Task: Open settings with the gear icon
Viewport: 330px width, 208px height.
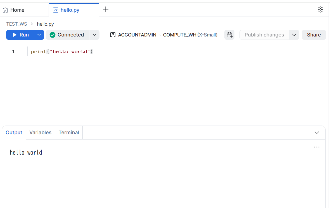Action: [320, 9]
